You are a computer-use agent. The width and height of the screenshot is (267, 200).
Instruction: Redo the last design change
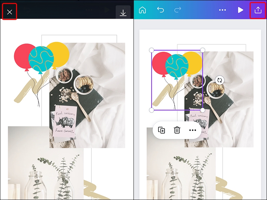click(x=177, y=10)
